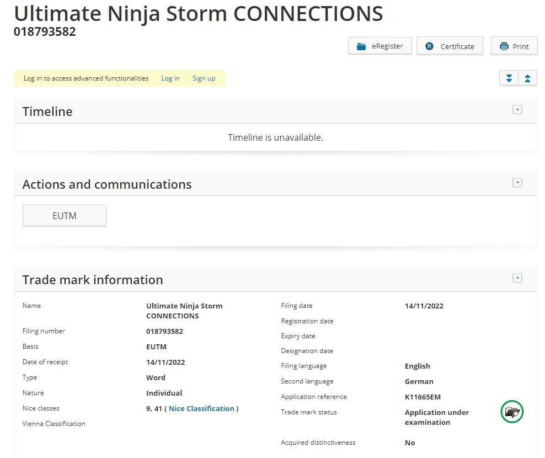
Task: Open the green file inspection folder icon
Action: pos(512,412)
